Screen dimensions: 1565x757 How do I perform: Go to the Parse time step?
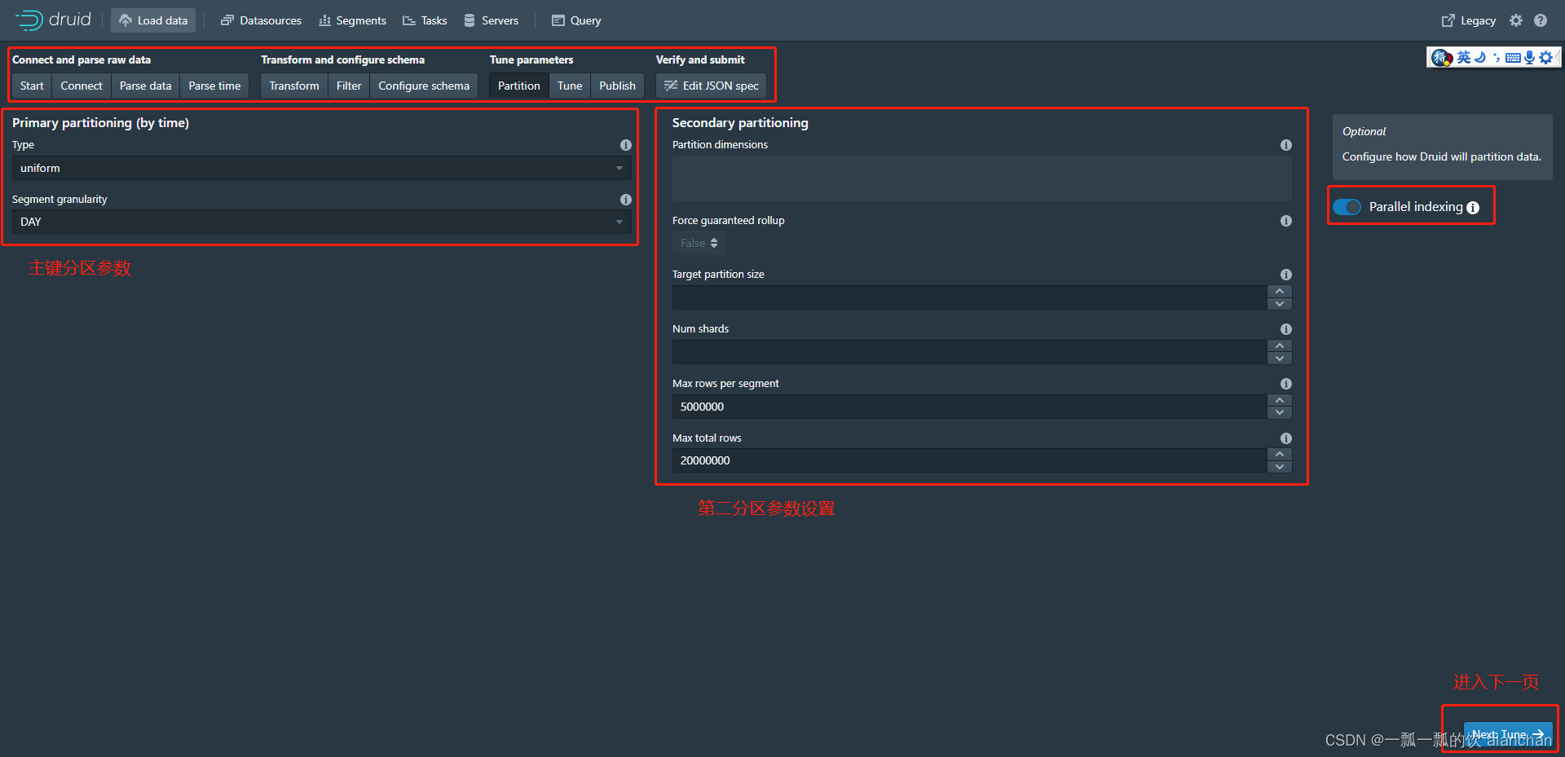pyautogui.click(x=214, y=86)
